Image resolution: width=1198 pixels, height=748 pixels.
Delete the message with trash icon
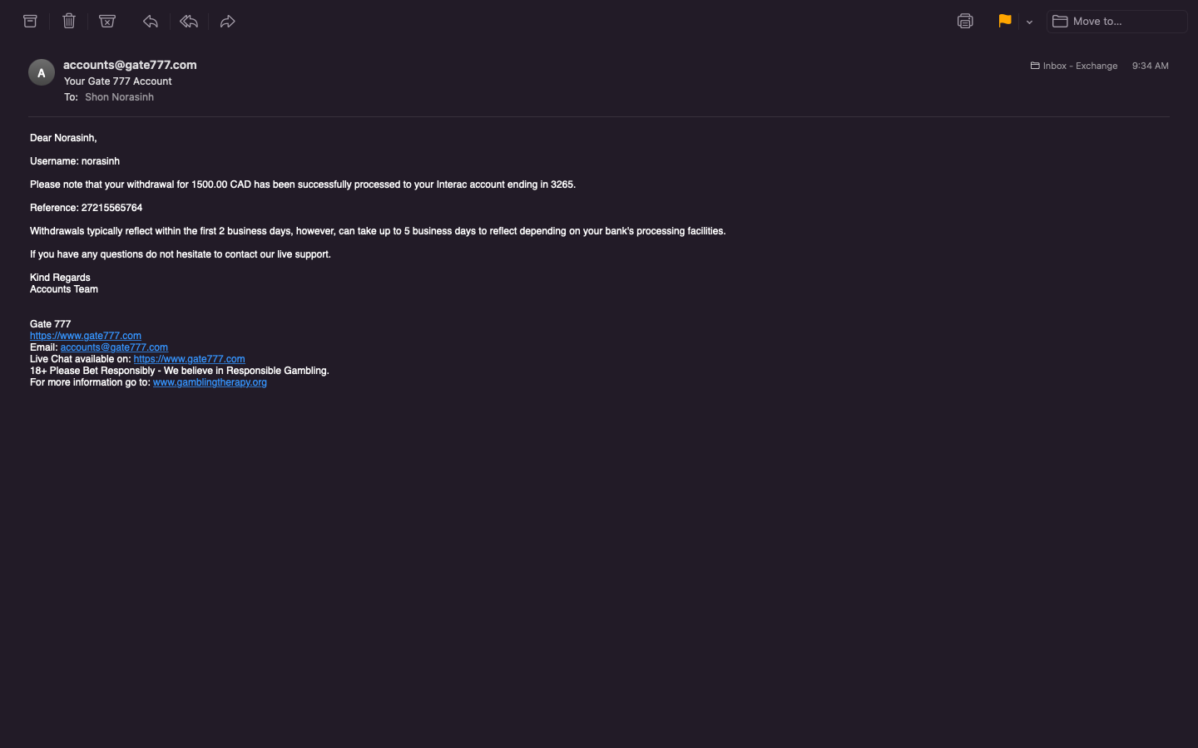[69, 22]
